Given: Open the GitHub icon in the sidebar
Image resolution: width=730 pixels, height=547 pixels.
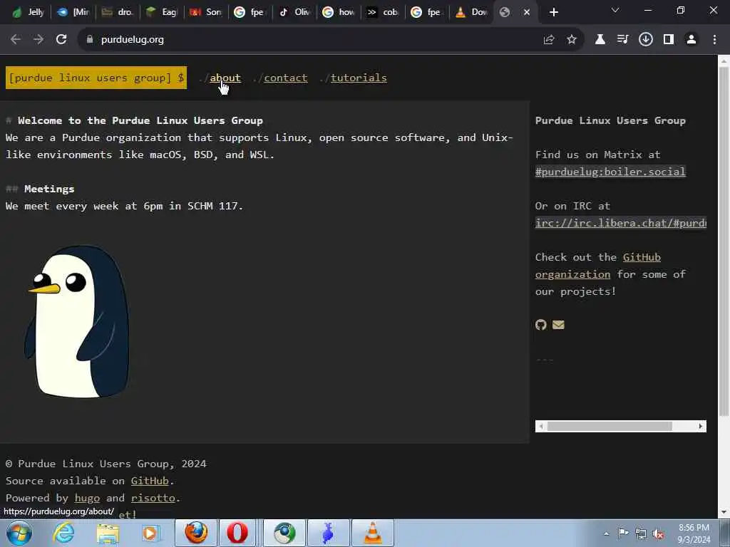Looking at the screenshot, I should 541,325.
